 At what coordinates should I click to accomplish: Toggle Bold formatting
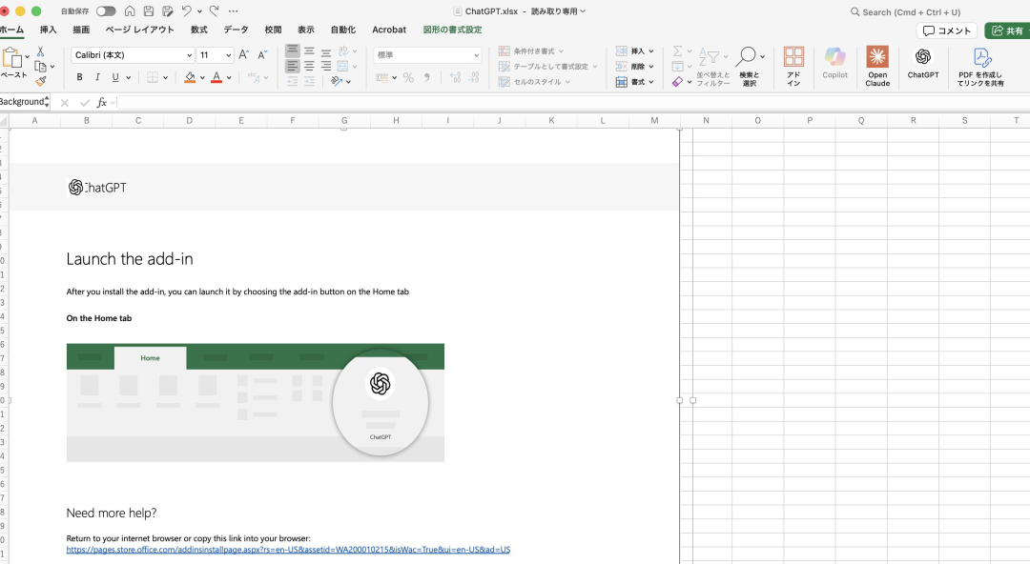pos(79,77)
